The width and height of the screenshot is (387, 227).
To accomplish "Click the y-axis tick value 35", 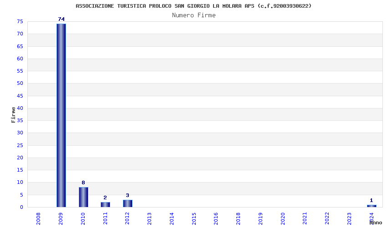I will tap(20, 120).
